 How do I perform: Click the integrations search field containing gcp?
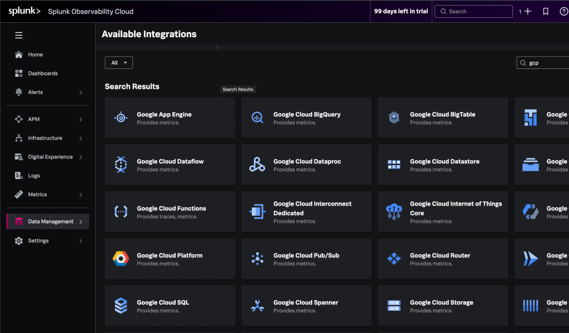545,63
